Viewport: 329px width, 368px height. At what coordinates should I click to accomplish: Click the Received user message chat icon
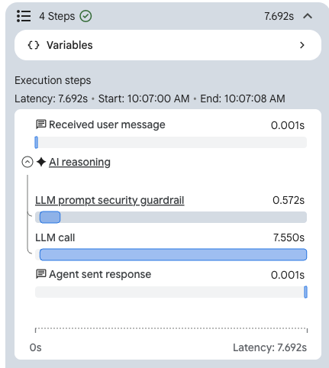[x=41, y=124]
